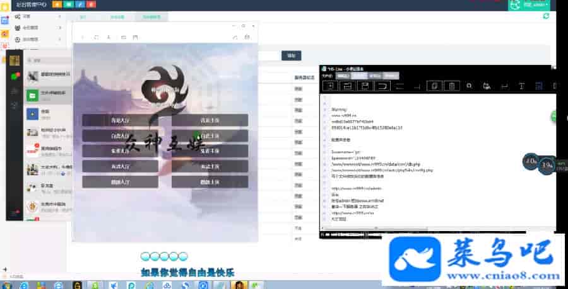Click the 40% circular gauge widget
The image size is (568, 289).
[x=530, y=161]
